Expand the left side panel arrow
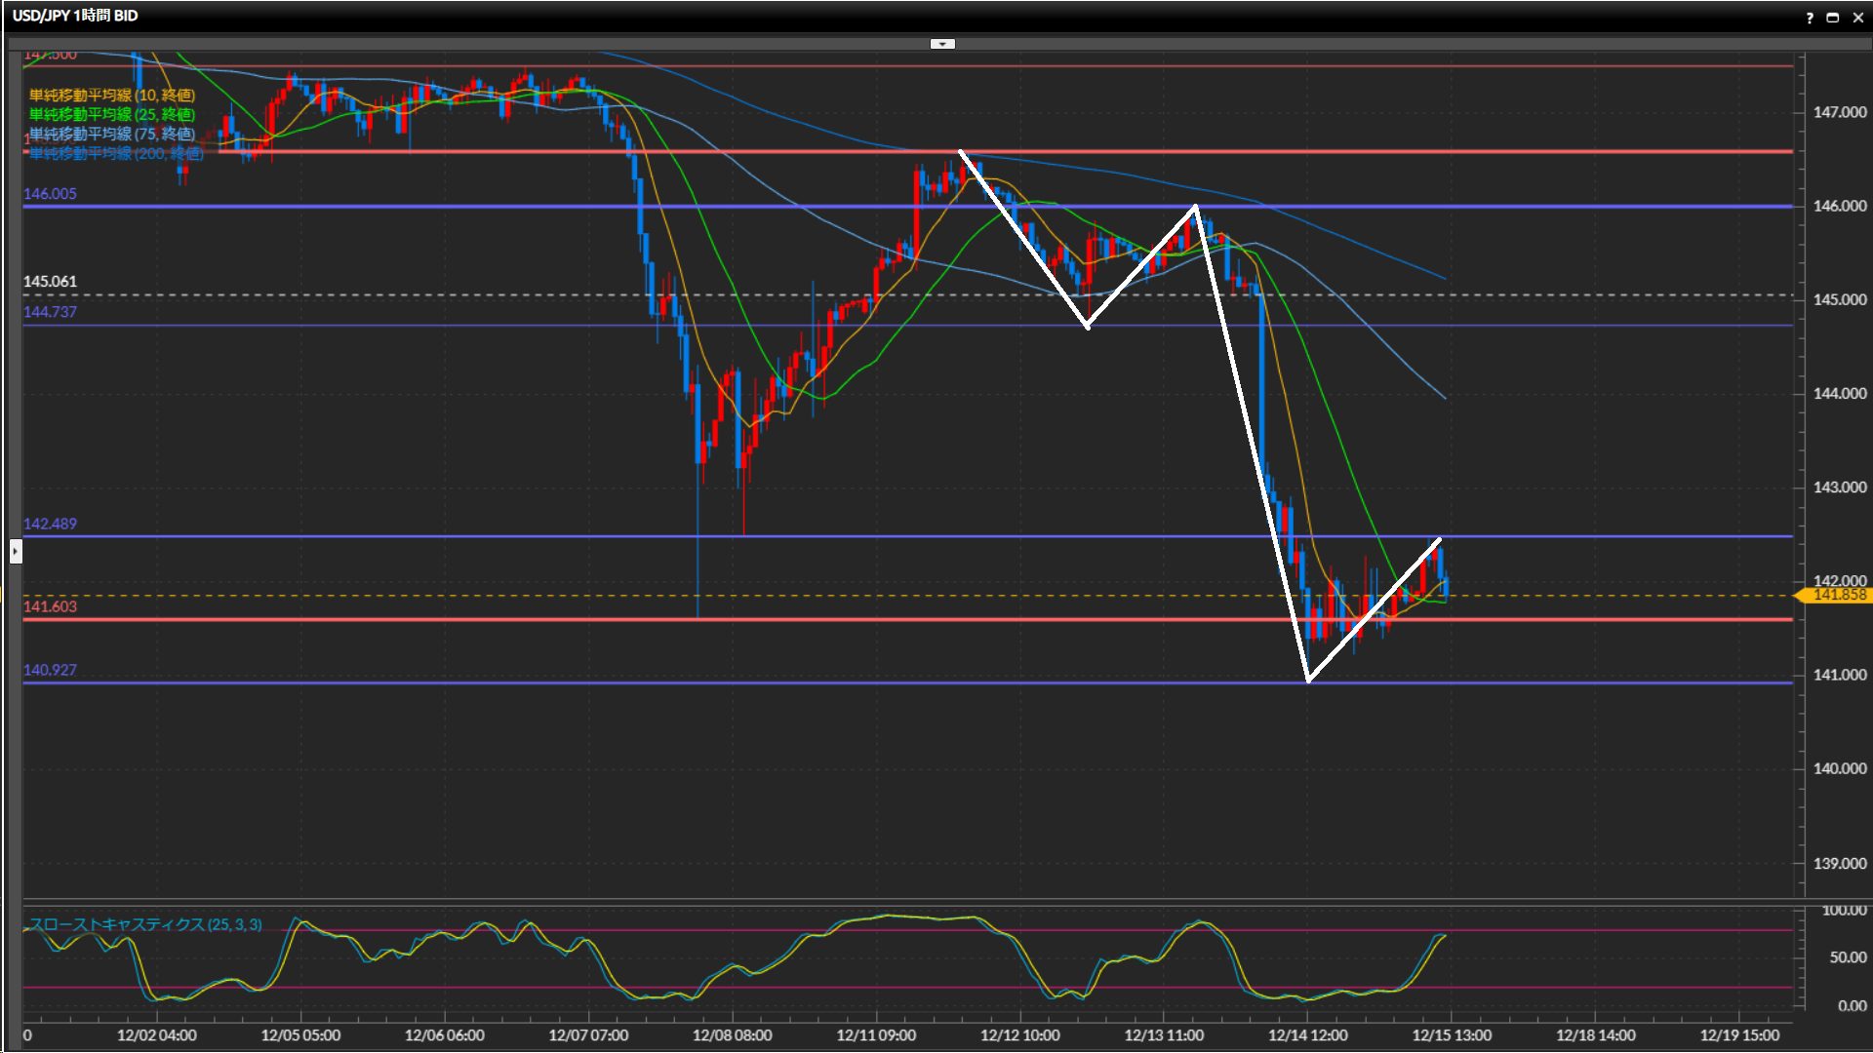Viewport: 1873px width, 1053px height. 15,552
